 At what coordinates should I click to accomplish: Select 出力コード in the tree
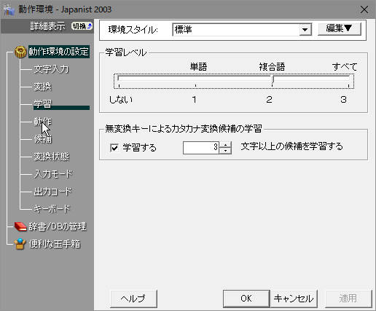tap(52, 192)
